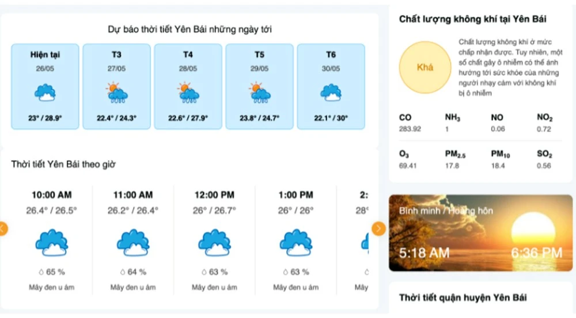
Task: Open the Hiện tại 26/05 card
Action: tap(45, 86)
